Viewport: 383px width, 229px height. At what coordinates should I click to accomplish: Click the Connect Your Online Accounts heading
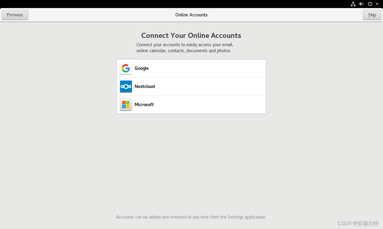coord(191,35)
